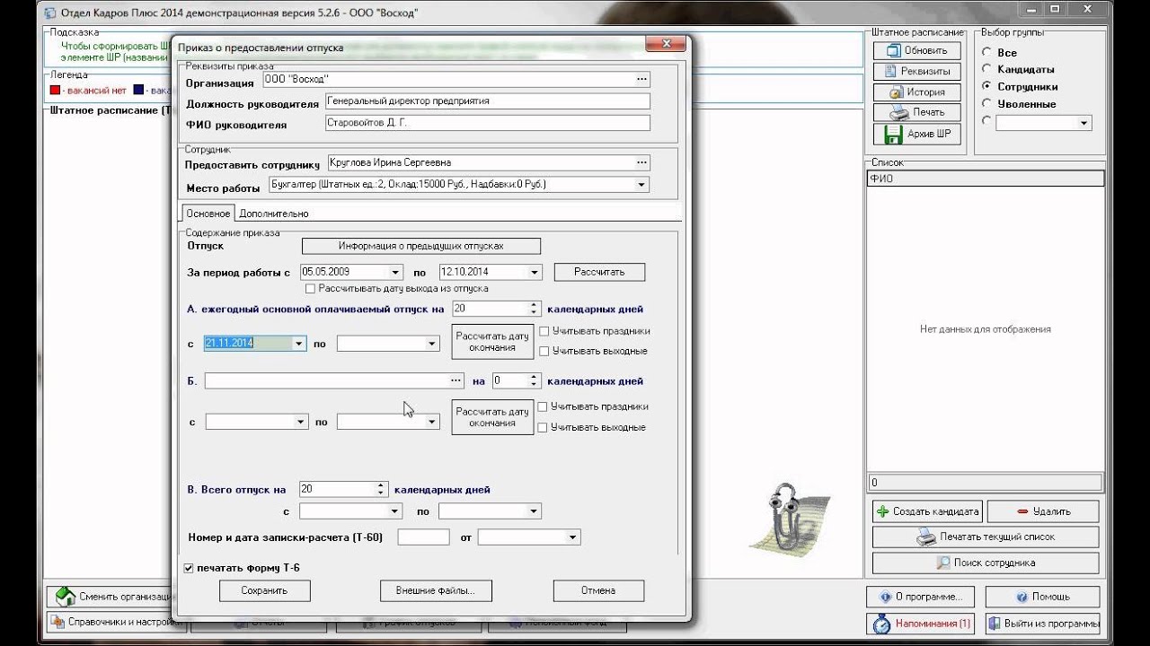Open total vacation 'с' date dropdown
Screen dimensions: 1150x646
click(x=394, y=511)
